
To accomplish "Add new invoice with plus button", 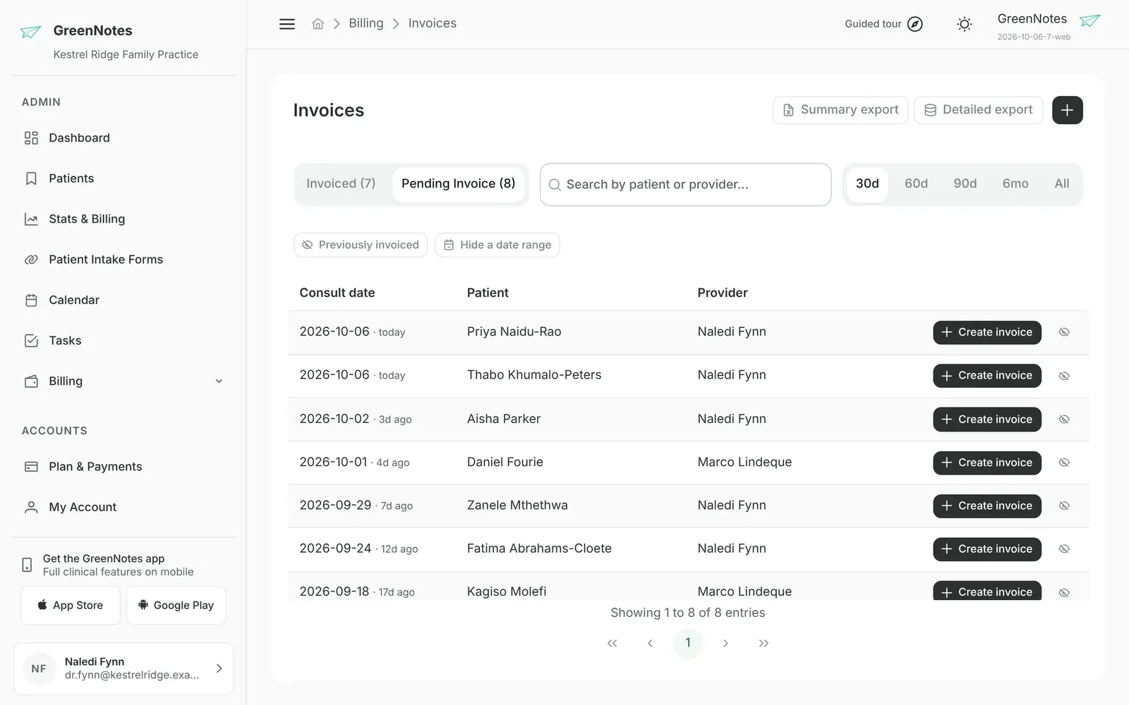I will (1067, 110).
